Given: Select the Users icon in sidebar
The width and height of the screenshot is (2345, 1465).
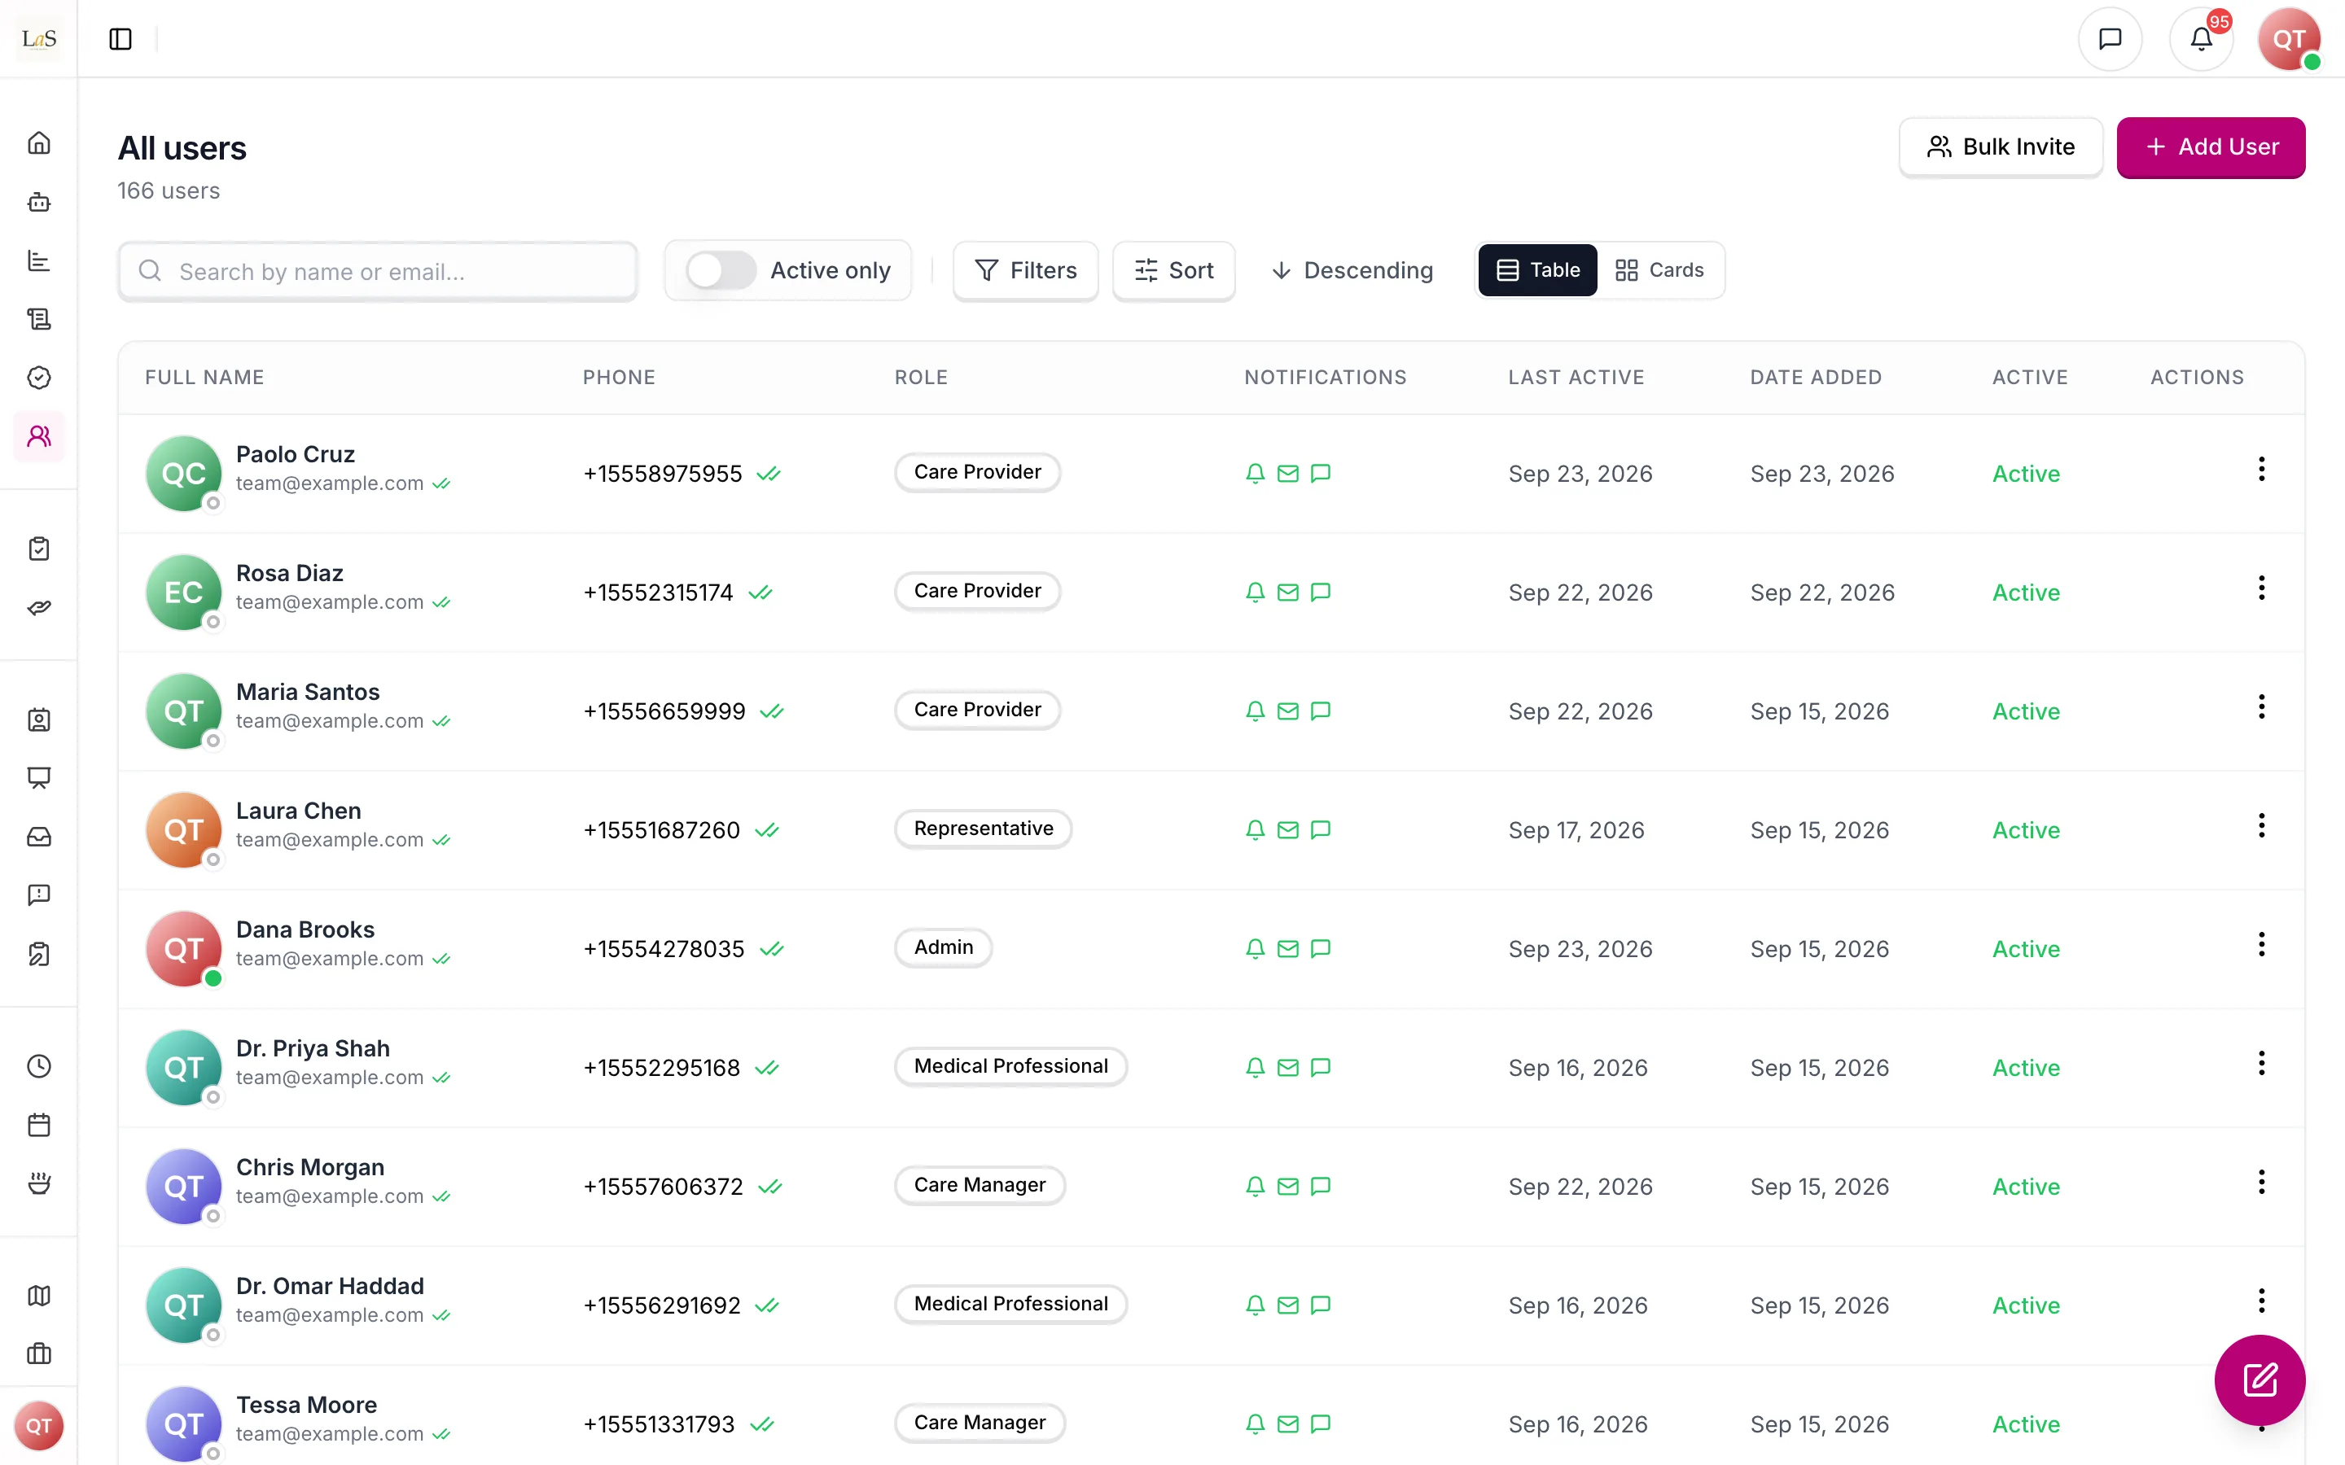Looking at the screenshot, I should 39,436.
